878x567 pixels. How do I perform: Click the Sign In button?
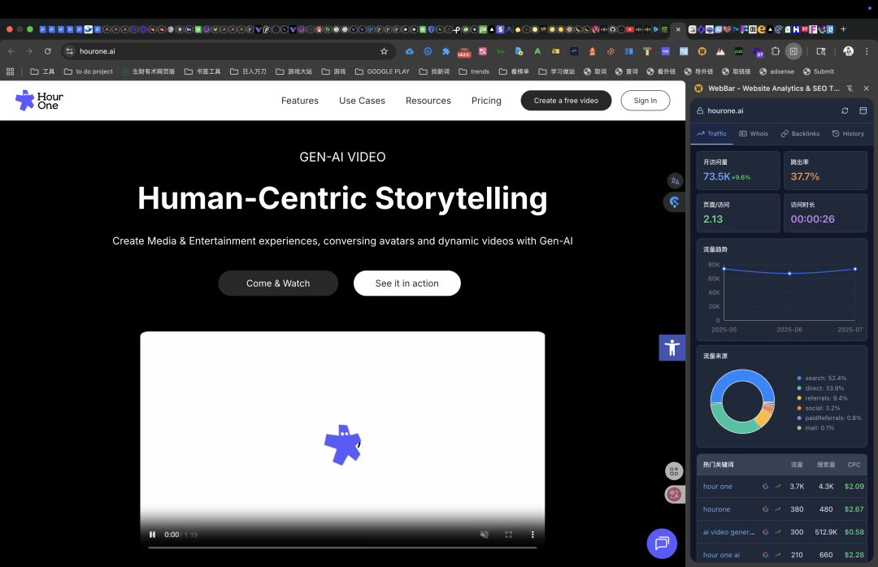[x=645, y=101]
